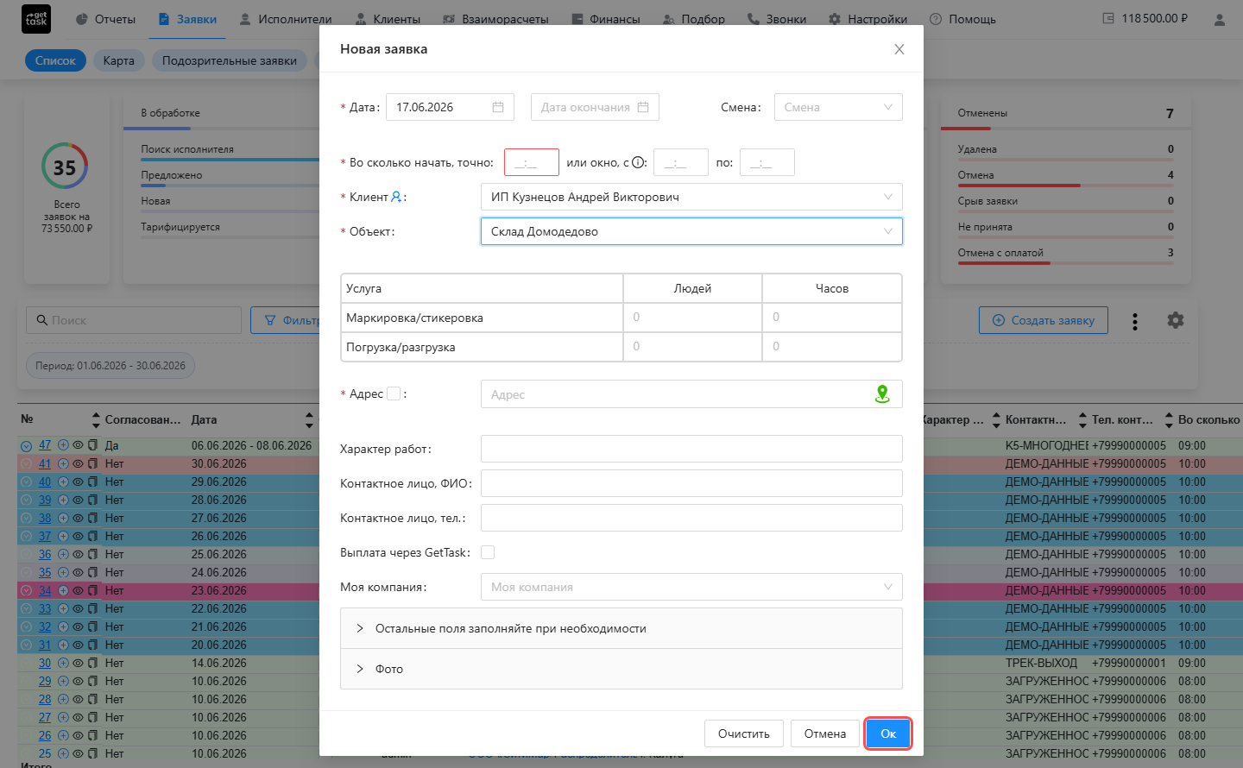Click the wallet balance 118 500.00 ₽
The image size is (1243, 768).
1145,18
